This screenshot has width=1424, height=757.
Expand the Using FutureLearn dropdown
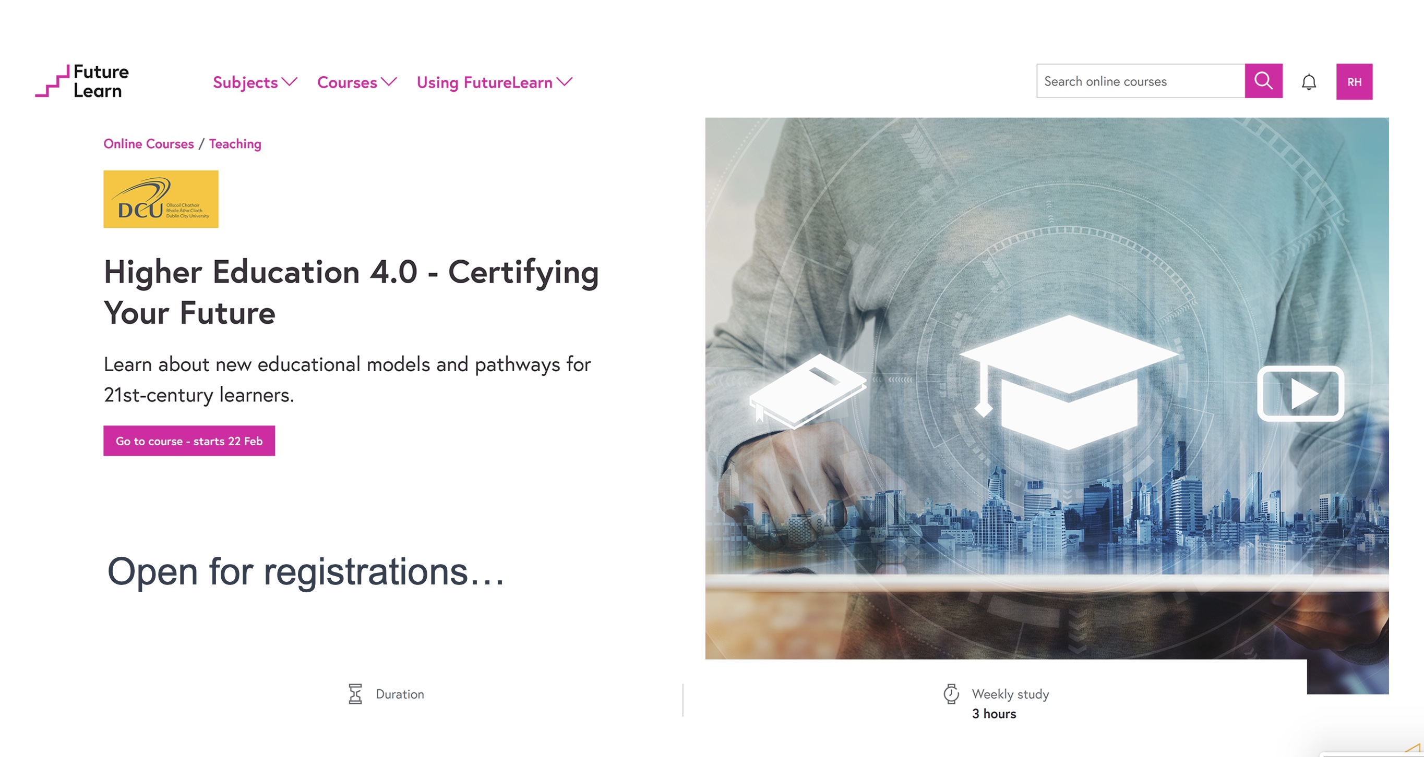484,82
